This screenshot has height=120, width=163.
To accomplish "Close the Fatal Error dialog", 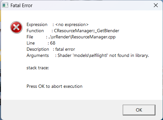I will tap(156, 5).
